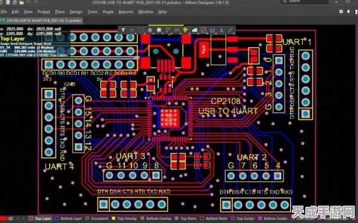Click the current layer red color box
358x223 pixels.
pos(4,218)
